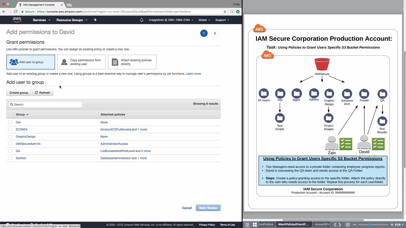
Task: Check the Dev group checkbox
Action: 10,122
